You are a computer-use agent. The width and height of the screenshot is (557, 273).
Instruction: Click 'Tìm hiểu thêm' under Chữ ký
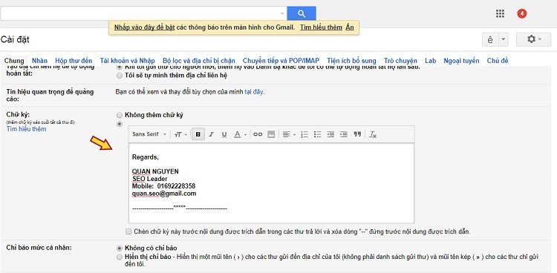pyautogui.click(x=26, y=129)
